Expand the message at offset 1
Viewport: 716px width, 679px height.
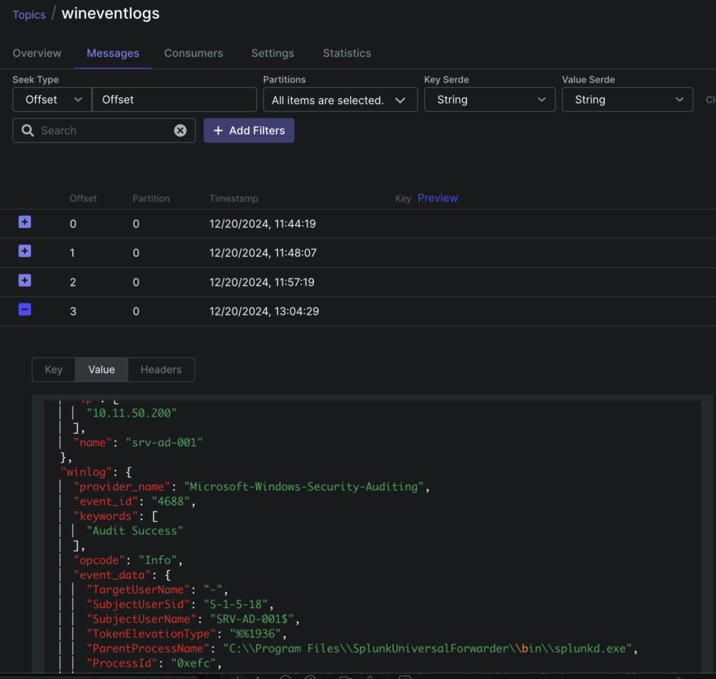24,251
